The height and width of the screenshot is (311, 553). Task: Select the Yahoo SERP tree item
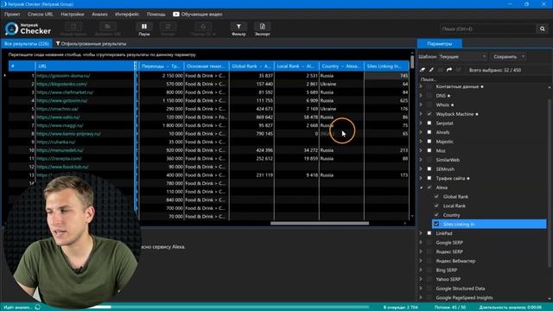[448, 279]
